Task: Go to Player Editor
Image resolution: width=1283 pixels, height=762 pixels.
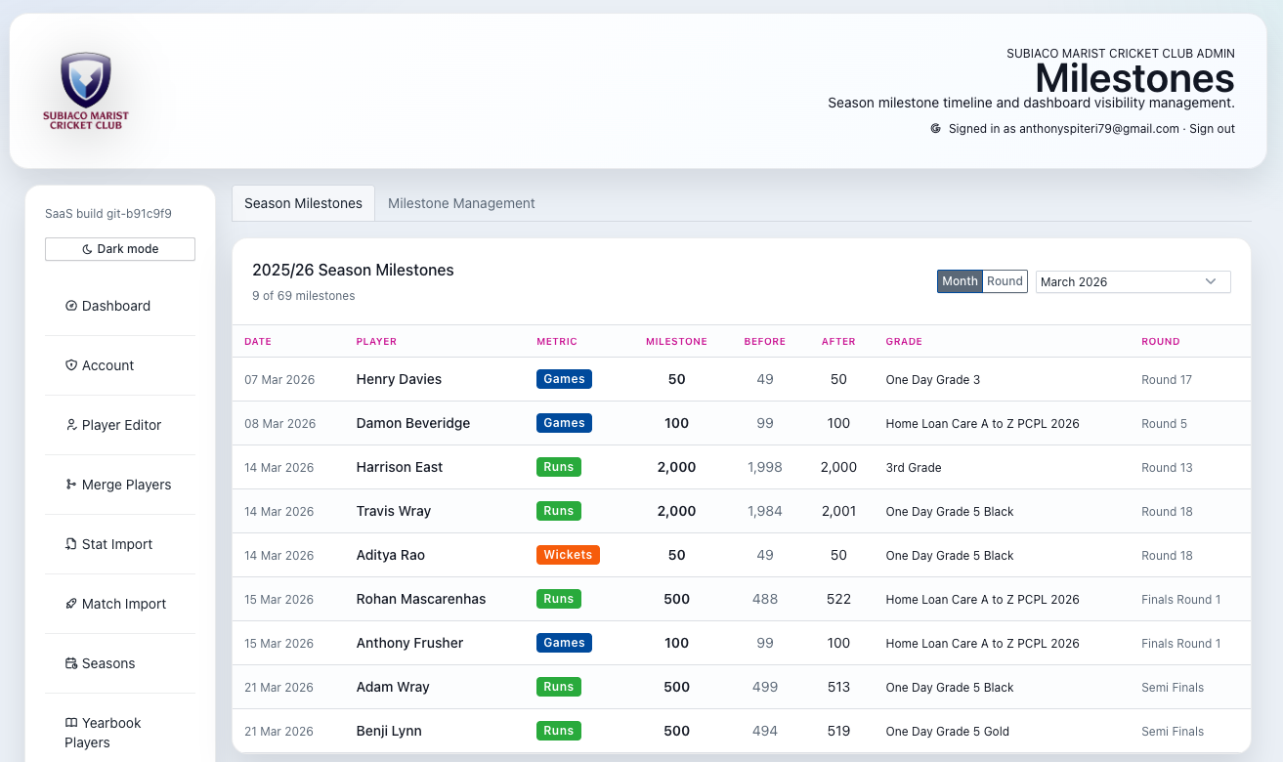Action: coord(121,425)
